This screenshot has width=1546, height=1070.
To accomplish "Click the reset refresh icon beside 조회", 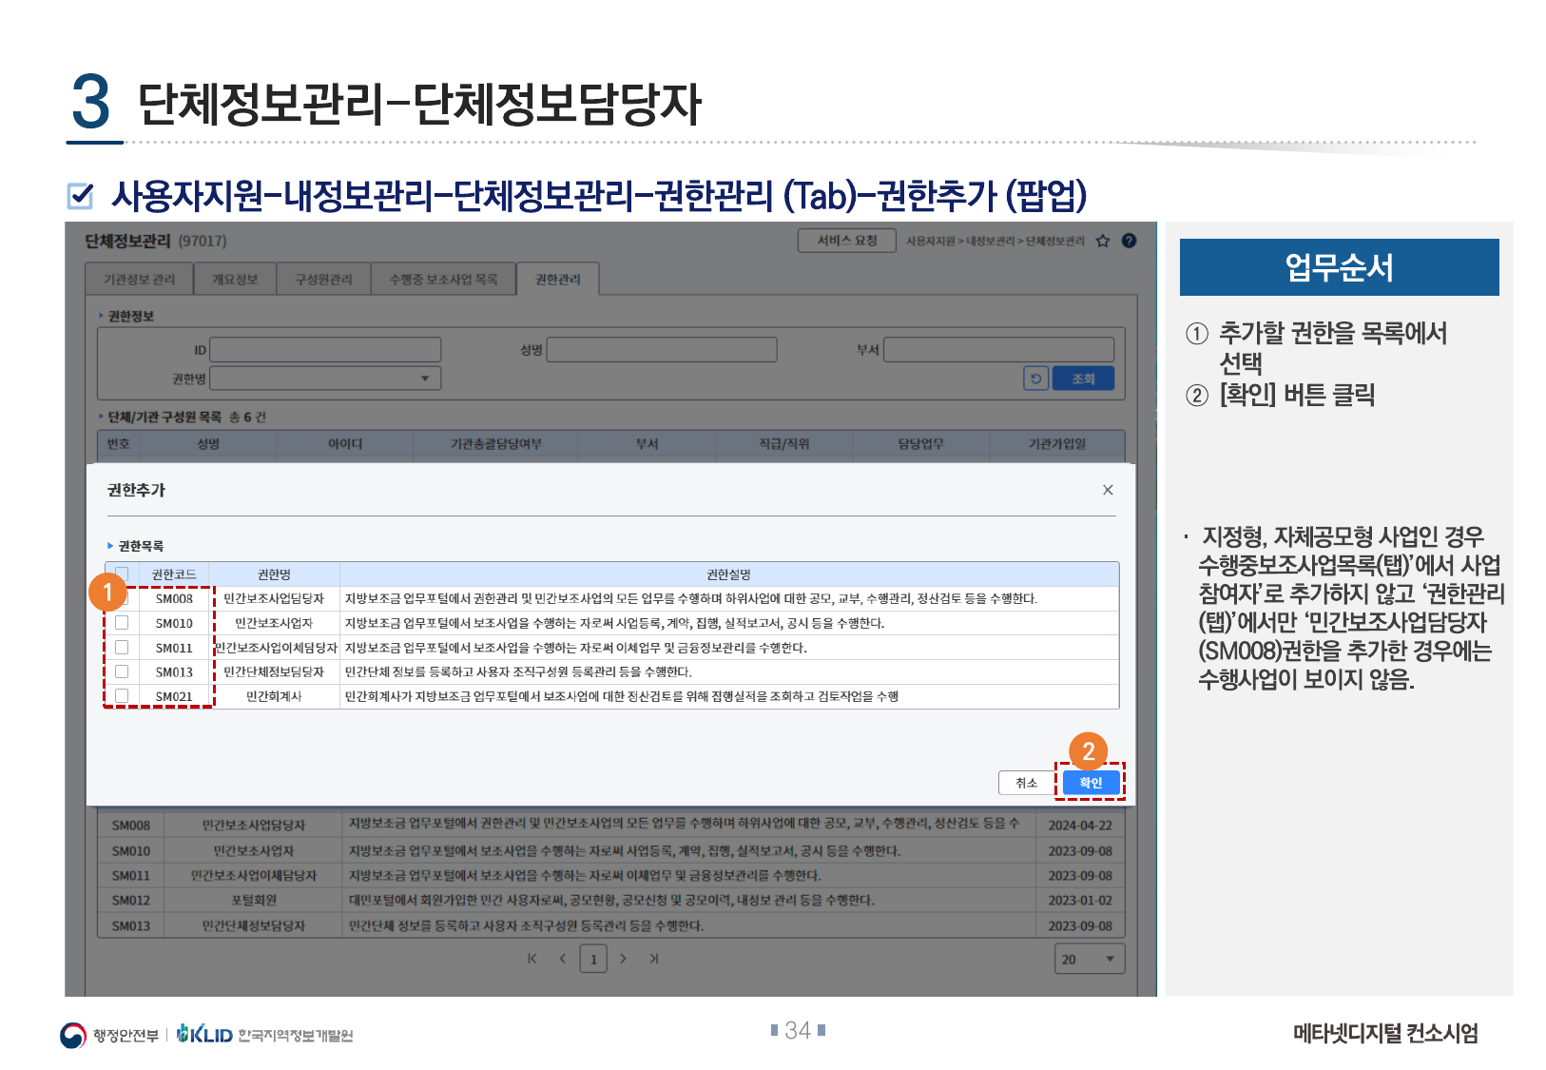I will click(1035, 379).
